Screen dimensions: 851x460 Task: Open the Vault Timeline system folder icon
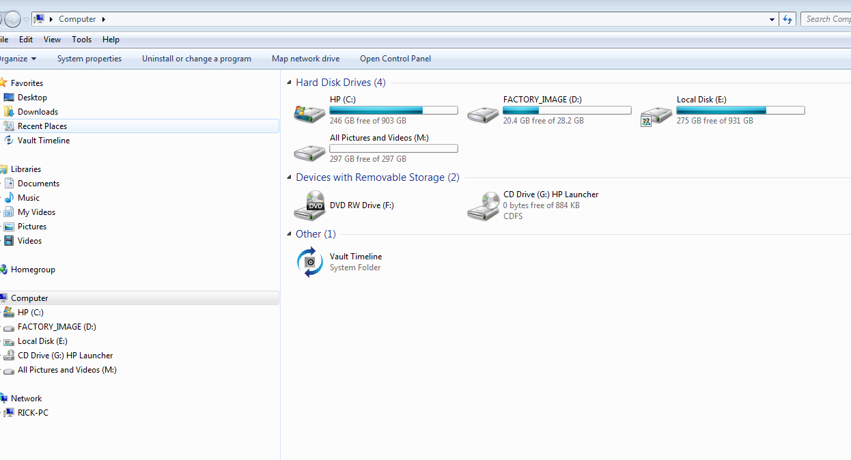pyautogui.click(x=309, y=261)
